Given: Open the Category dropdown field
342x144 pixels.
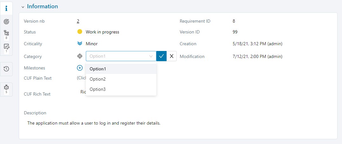Looking at the screenshot, I should point(118,56).
